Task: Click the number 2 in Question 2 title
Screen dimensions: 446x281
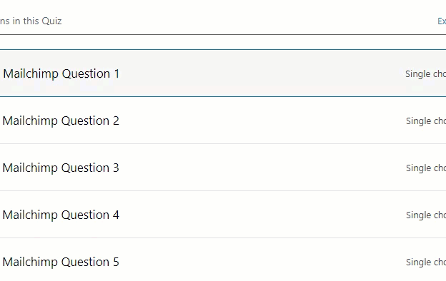Action: coord(116,121)
